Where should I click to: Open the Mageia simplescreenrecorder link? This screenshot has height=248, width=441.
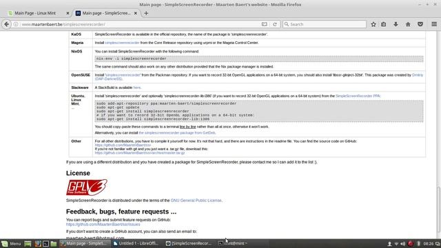click(122, 43)
